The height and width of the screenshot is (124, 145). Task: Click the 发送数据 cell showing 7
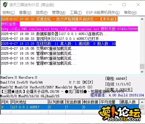coord(74,107)
